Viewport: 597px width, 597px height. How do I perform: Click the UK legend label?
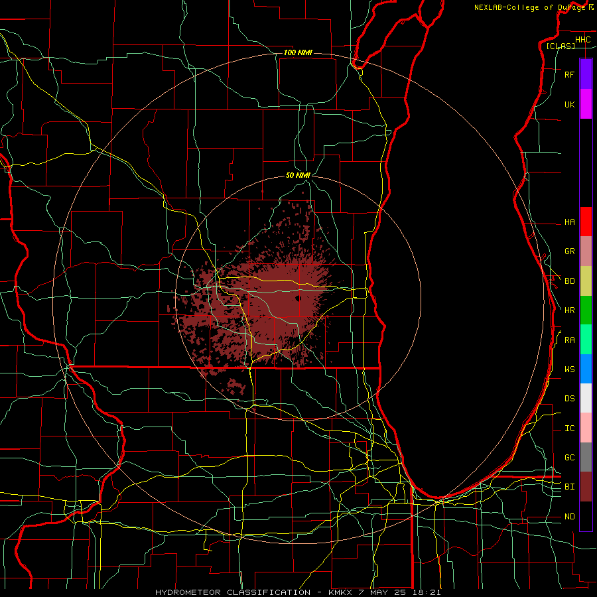(x=569, y=105)
